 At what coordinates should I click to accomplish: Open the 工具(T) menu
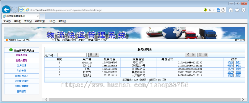coord(52,21)
